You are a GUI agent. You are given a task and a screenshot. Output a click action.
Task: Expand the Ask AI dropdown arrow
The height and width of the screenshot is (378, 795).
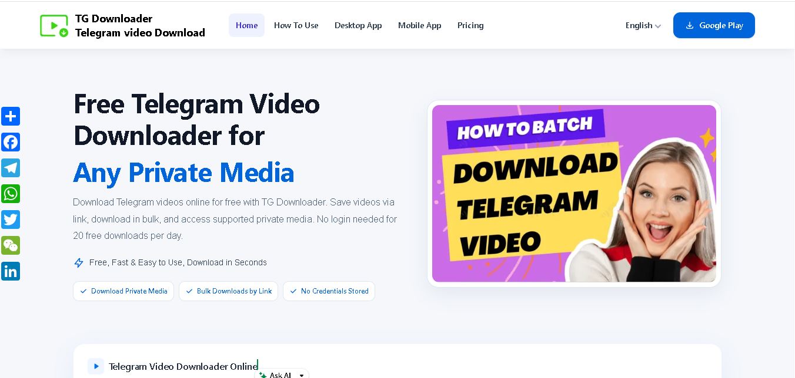coord(302,375)
